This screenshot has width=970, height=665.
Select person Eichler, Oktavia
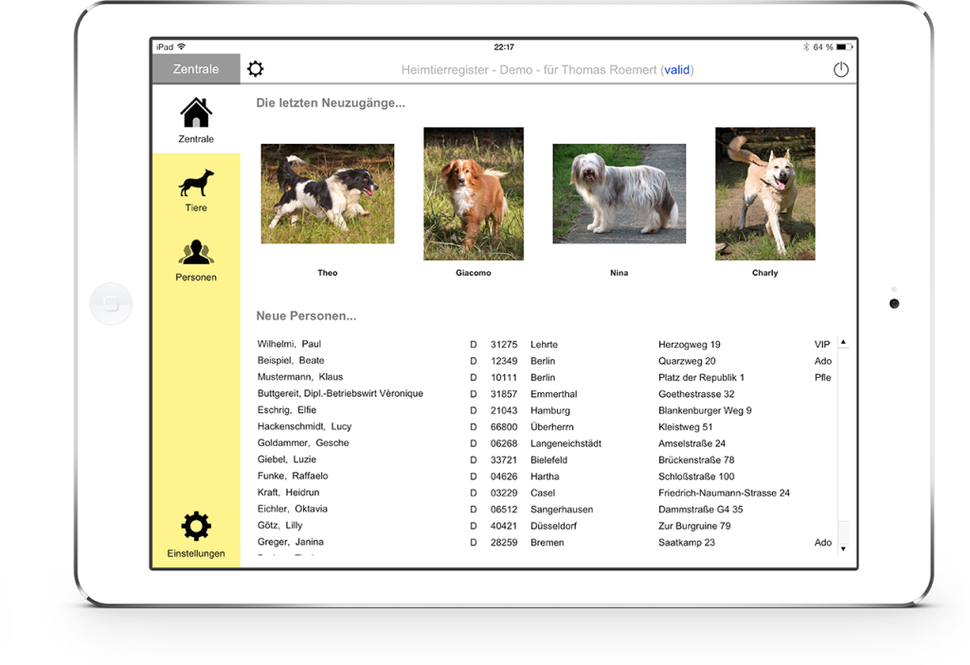[x=292, y=509]
